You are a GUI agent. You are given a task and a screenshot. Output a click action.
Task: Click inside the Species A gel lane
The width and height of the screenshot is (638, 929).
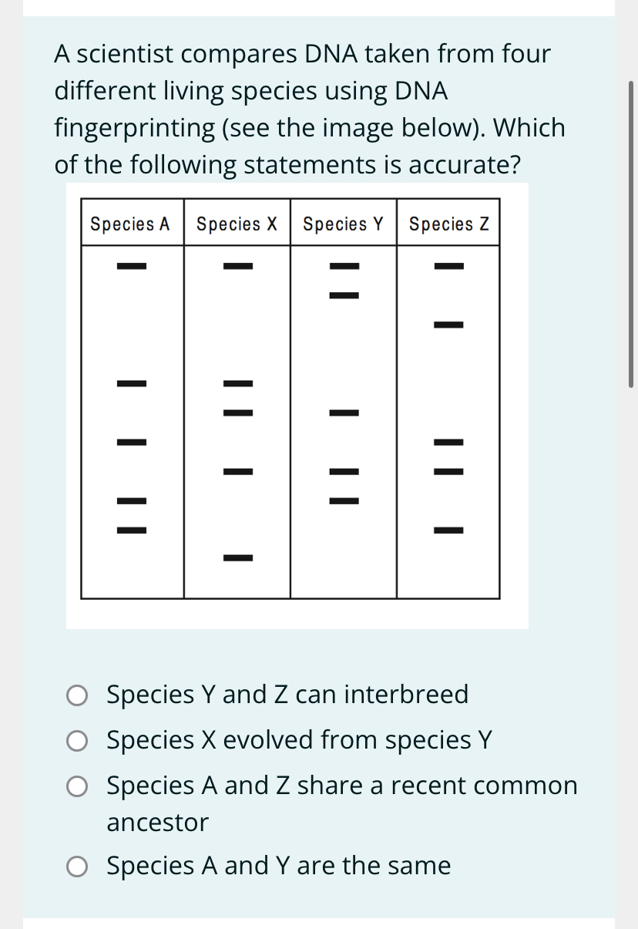[132, 339]
